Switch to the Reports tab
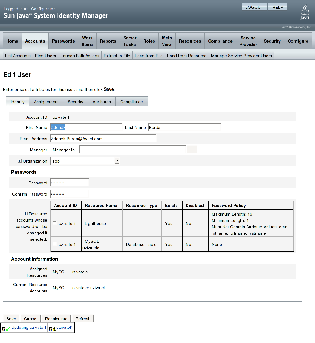 [108, 41]
